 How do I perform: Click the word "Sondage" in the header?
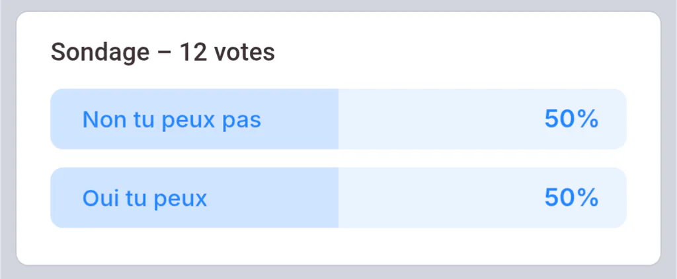click(100, 53)
